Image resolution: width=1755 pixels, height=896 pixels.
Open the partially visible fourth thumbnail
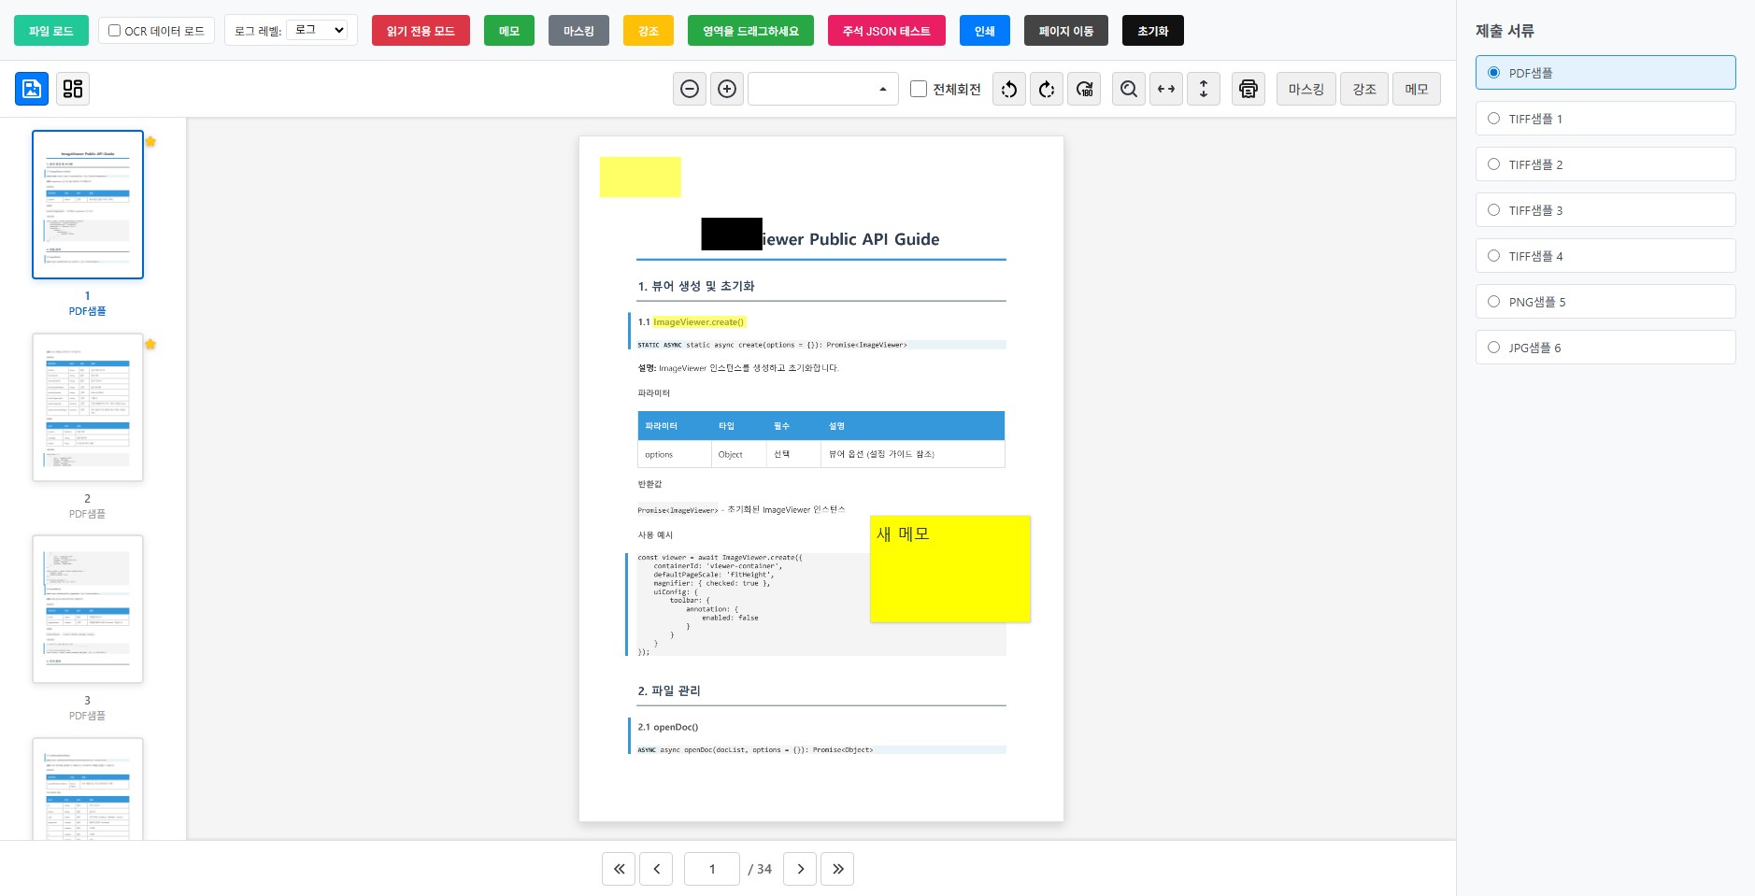point(88,789)
